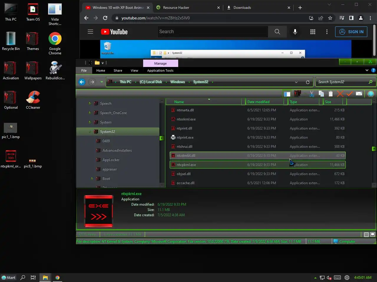Click the Paste clipboard icon in Explorer toolbar
This screenshot has height=282, width=377.
pyautogui.click(x=331, y=94)
